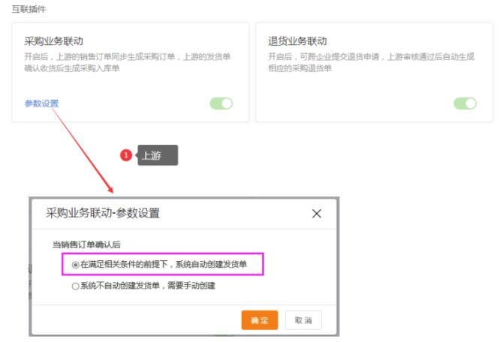Click the red arrow head above the dialog
503x342 pixels.
coord(109,188)
